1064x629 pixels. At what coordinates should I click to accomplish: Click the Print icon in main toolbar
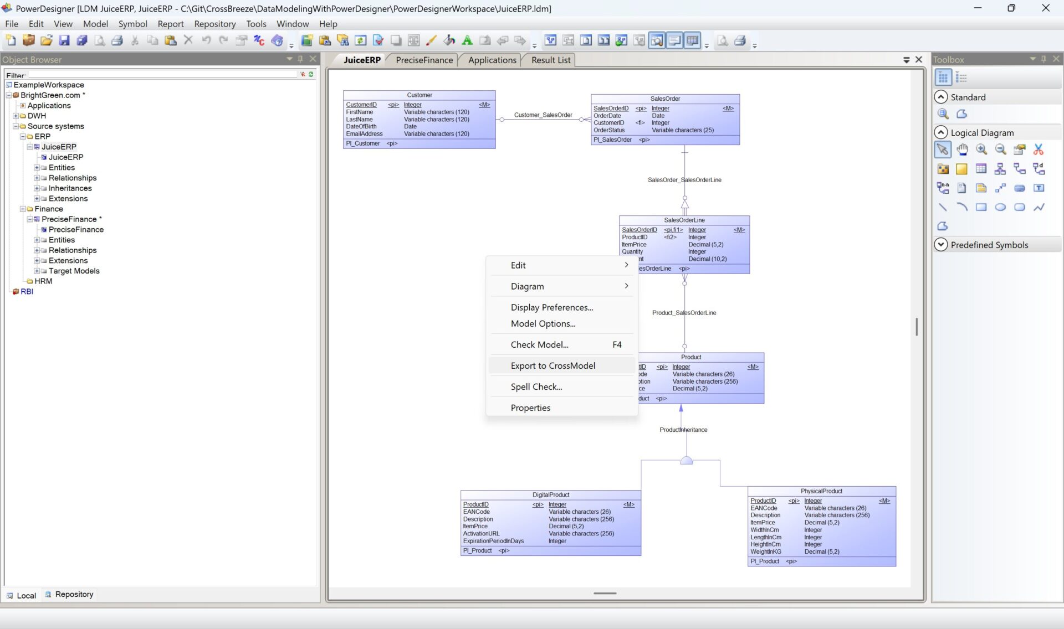(x=117, y=40)
